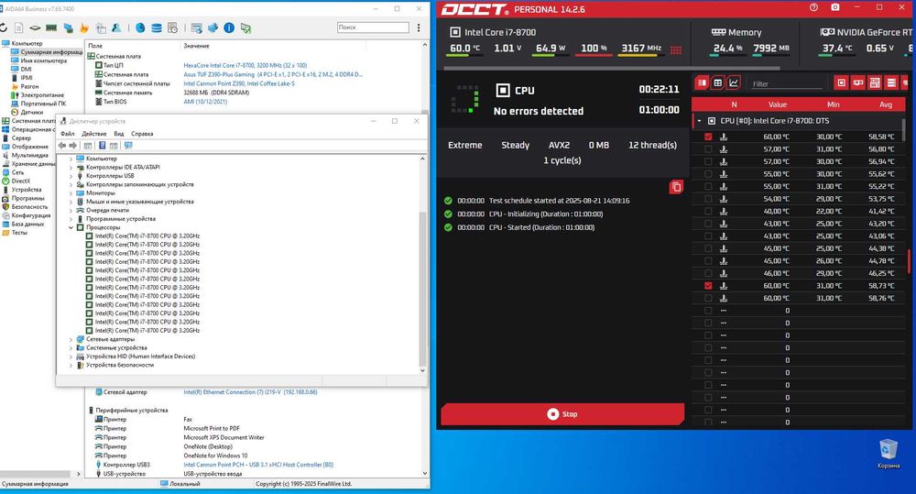Screen dimensions: 916x494
Task: Select the OCCT table view icon
Action: point(718,83)
